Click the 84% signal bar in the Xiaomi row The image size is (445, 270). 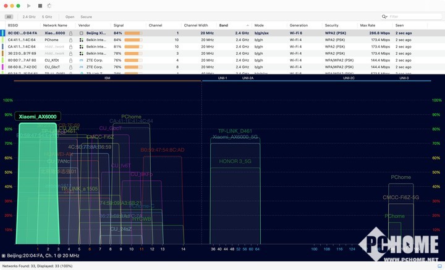click(x=133, y=33)
